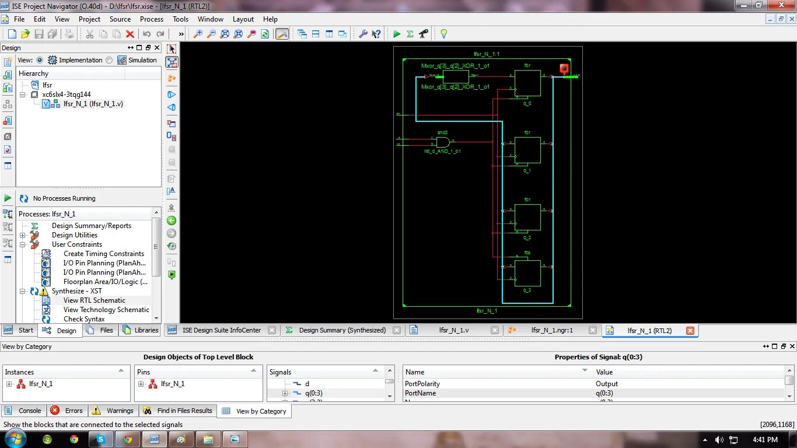Switch to Design Summary (Synthesized) tab
The width and height of the screenshot is (797, 448).
coord(342,330)
